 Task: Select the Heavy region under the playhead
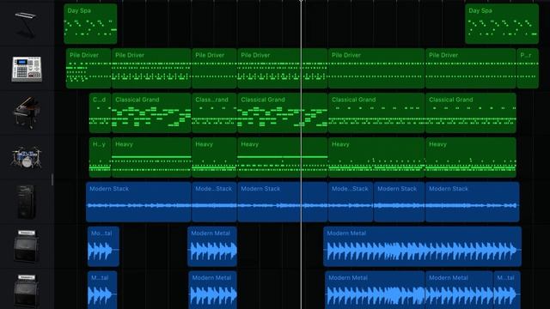tap(283, 157)
